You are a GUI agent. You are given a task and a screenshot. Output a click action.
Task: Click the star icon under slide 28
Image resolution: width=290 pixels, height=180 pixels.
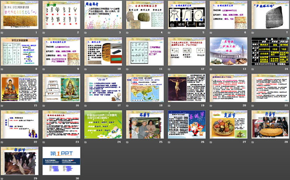253,142
